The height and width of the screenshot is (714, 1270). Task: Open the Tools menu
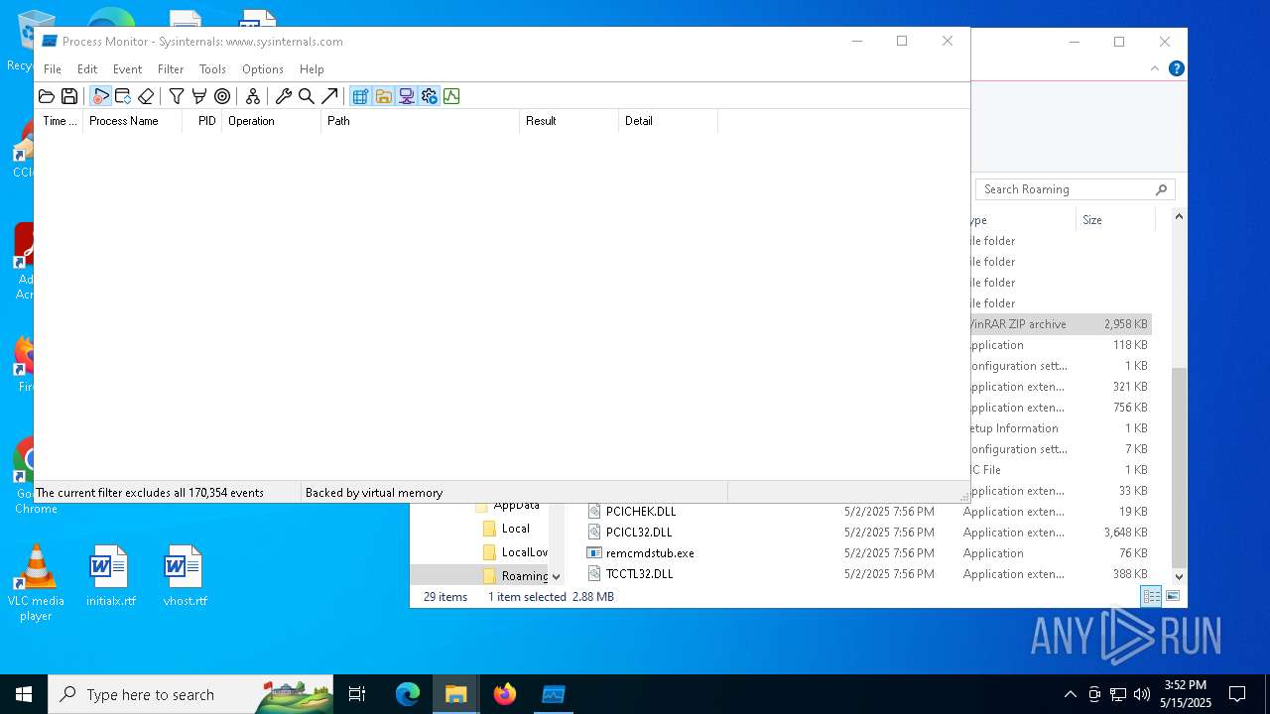[212, 69]
